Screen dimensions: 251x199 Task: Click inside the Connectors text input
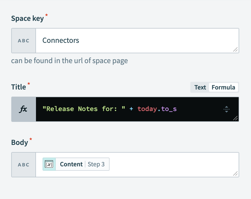coord(110,40)
